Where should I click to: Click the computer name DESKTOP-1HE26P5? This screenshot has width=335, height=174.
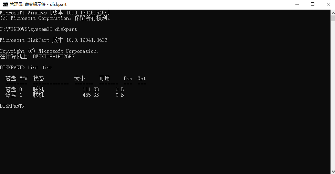click(53, 57)
